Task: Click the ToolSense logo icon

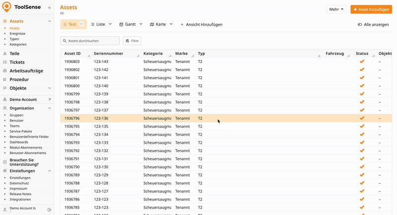Action: (x=7, y=7)
